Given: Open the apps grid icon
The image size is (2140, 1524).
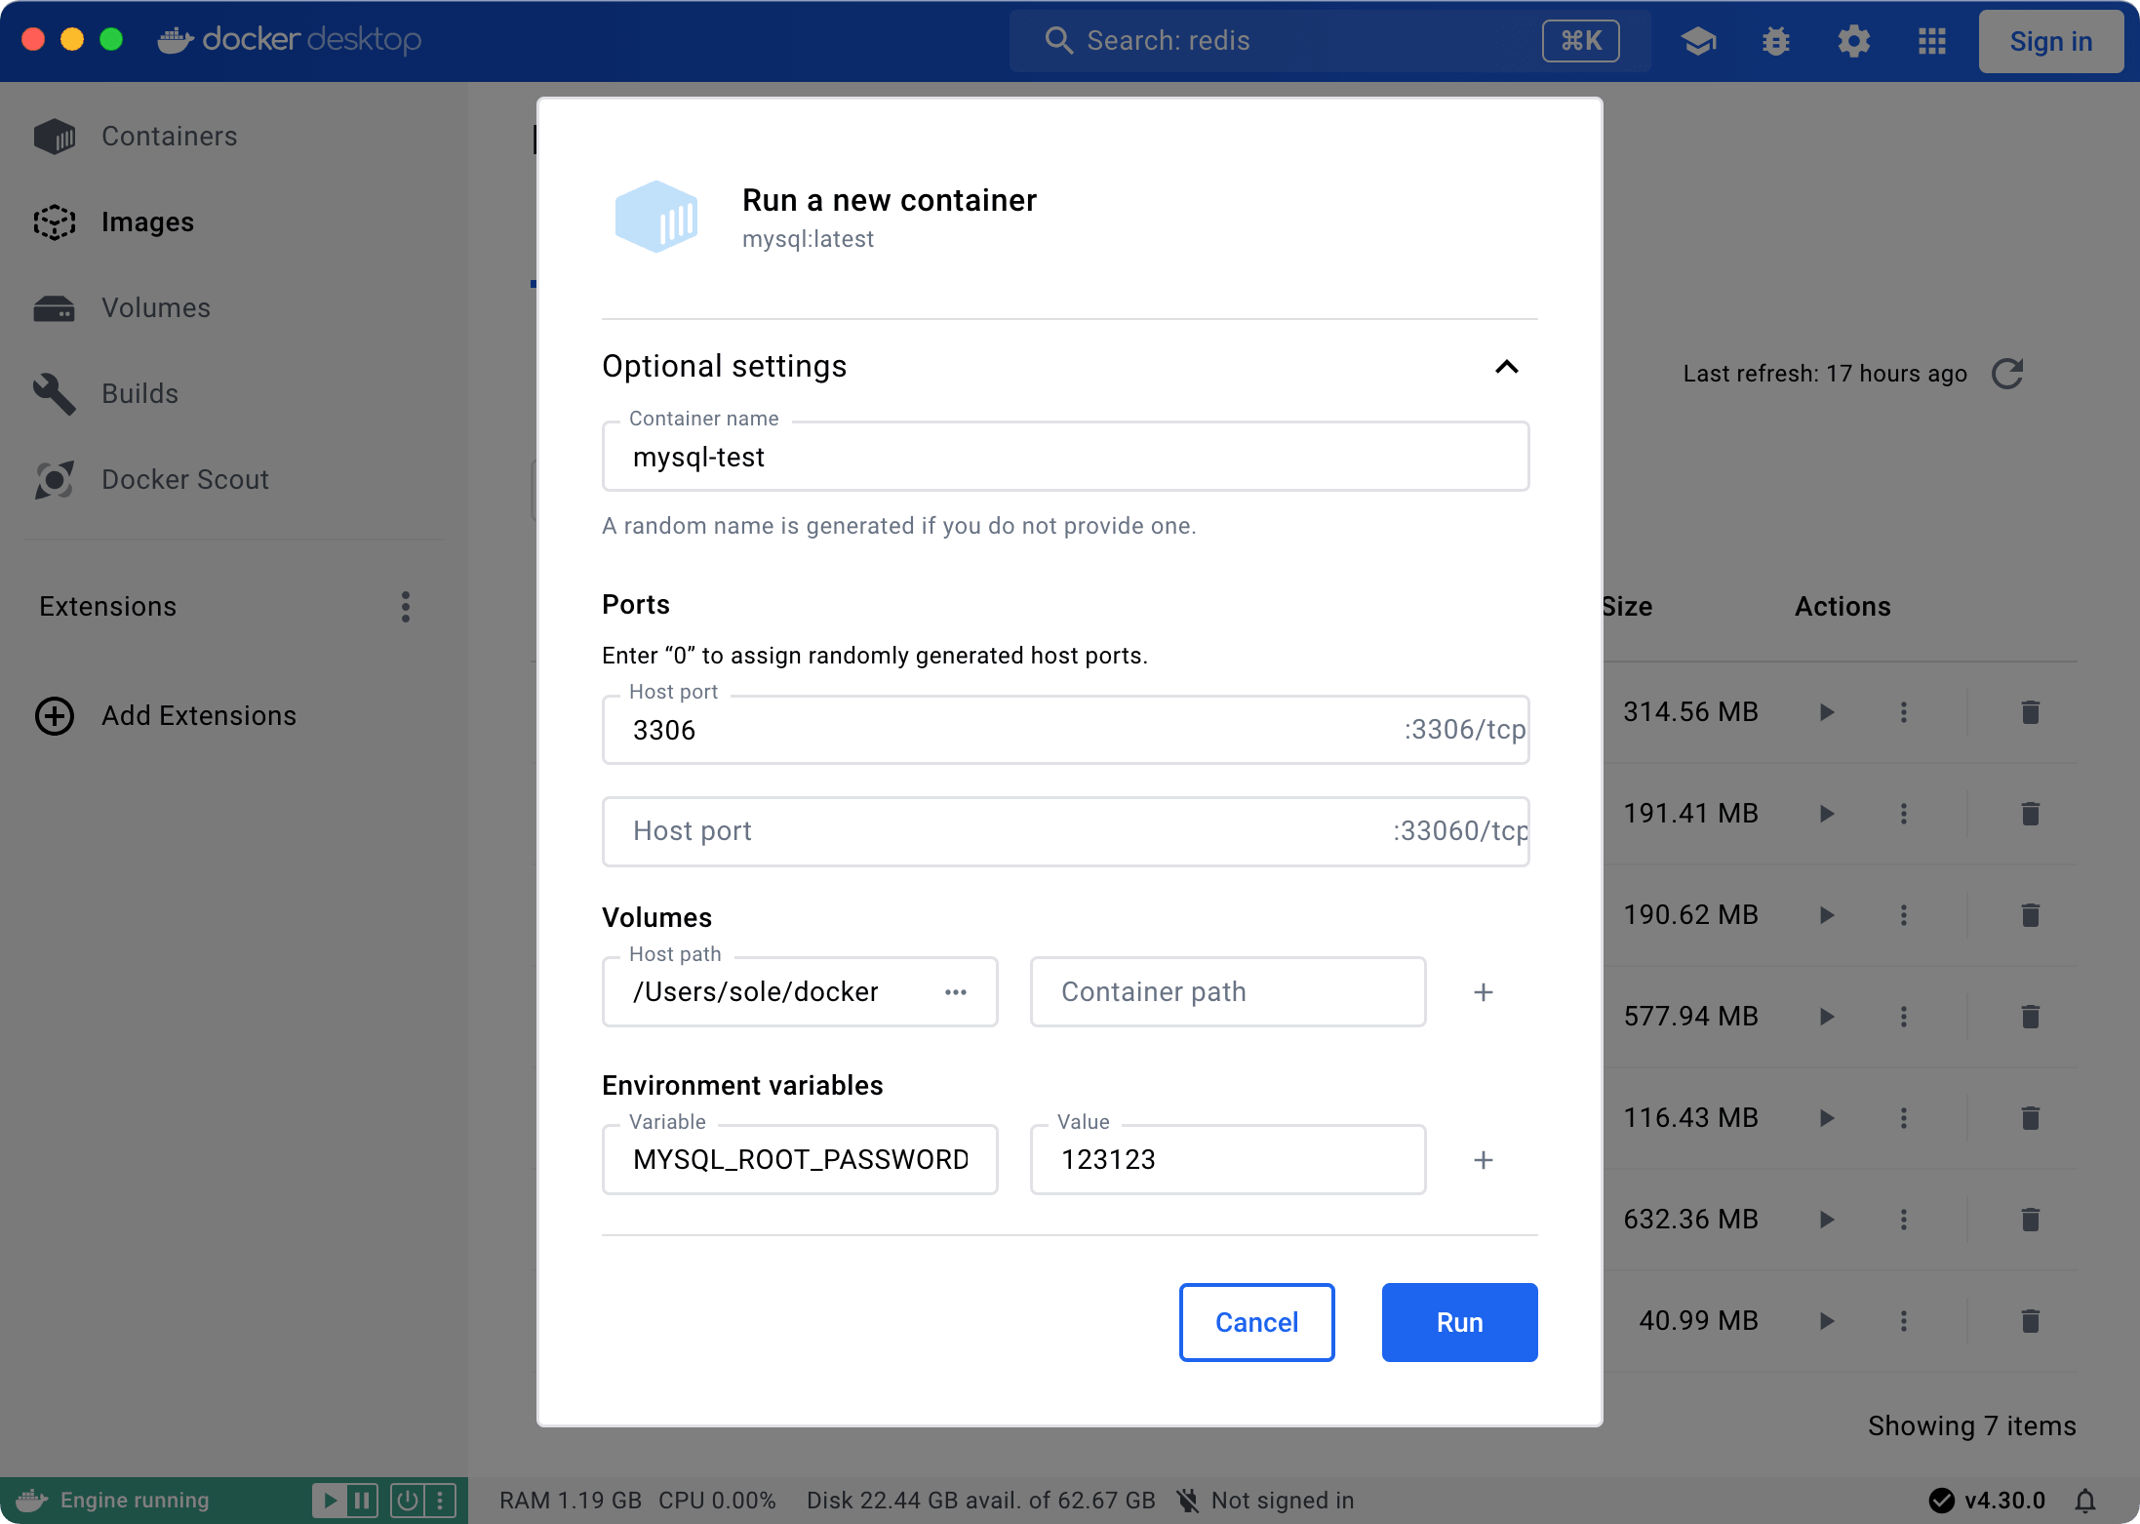Looking at the screenshot, I should pos(1932,41).
